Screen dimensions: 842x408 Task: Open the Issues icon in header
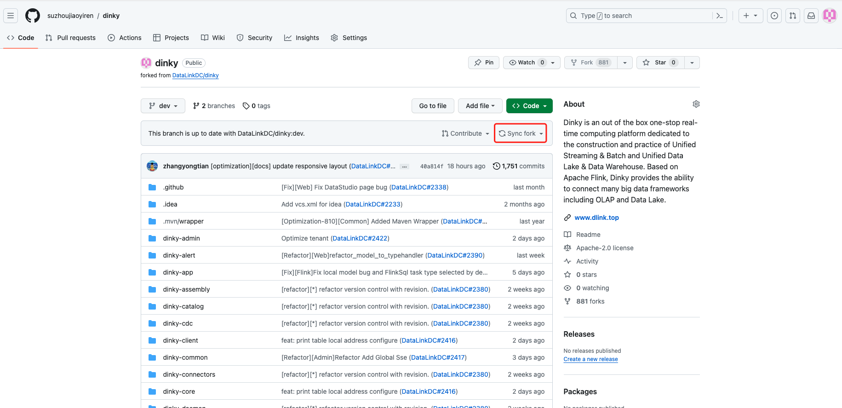click(774, 16)
